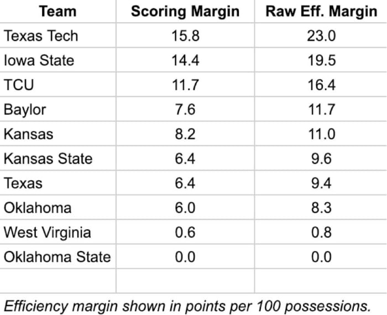Click the West Virginia team cell

(x=47, y=232)
